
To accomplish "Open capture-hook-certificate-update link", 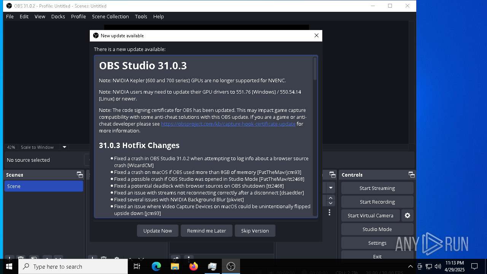I will pyautogui.click(x=228, y=124).
